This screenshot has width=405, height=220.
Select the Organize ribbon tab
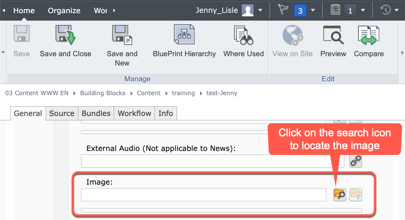click(x=64, y=11)
